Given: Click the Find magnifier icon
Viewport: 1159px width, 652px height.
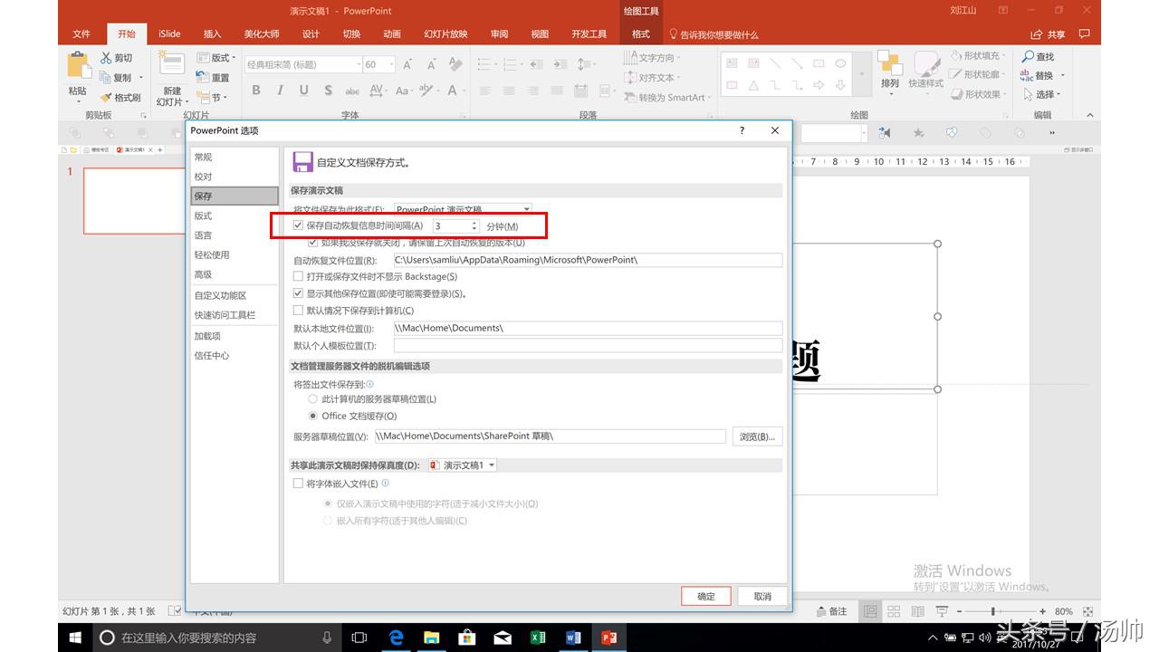Looking at the screenshot, I should coord(1028,57).
